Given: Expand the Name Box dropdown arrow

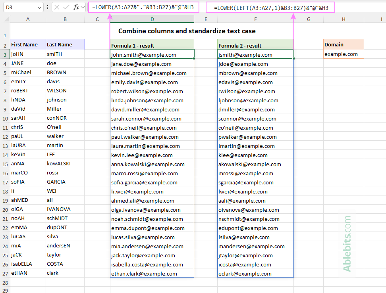Looking at the screenshot, I should [39, 7].
